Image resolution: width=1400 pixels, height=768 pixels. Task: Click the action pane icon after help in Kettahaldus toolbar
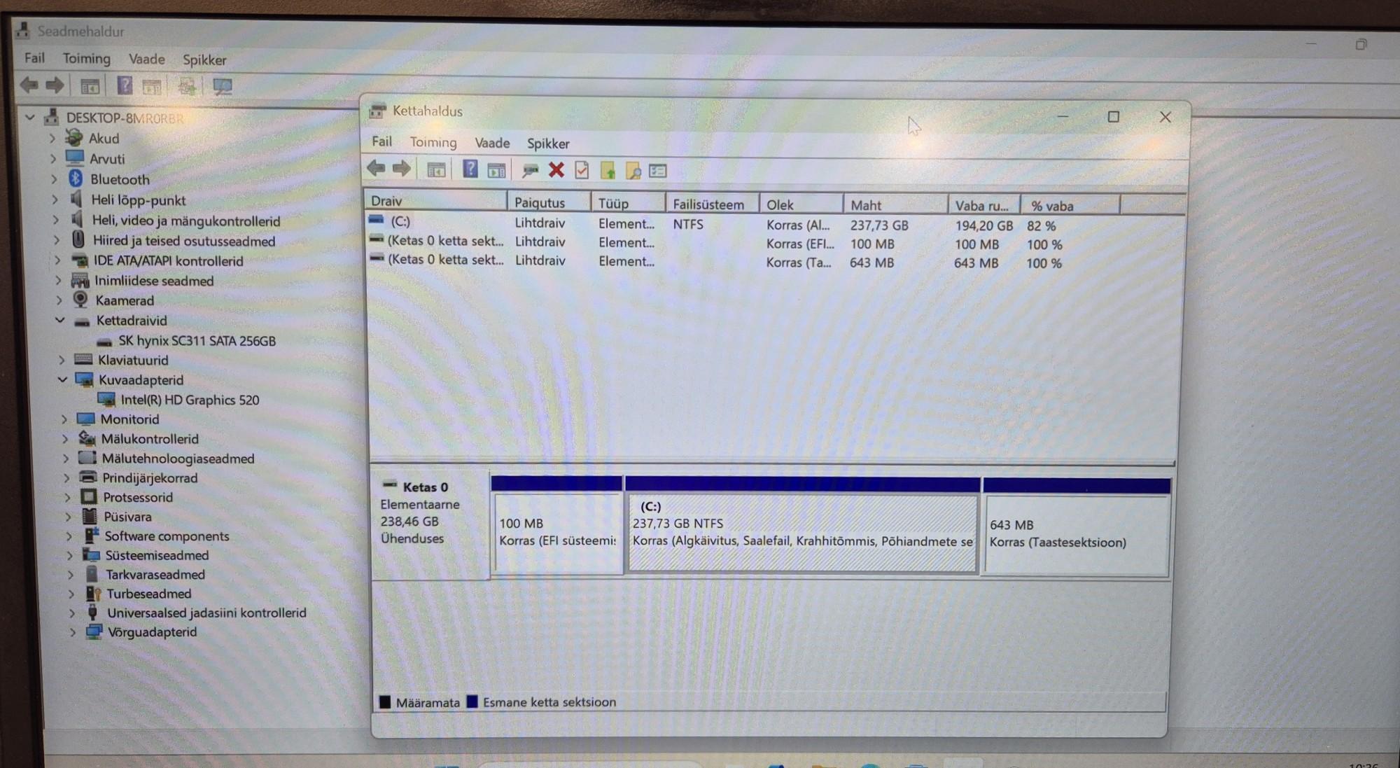pyautogui.click(x=496, y=169)
